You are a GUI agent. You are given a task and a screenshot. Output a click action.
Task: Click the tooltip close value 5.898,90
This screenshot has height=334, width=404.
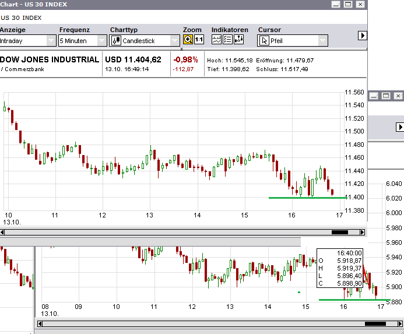tap(349, 283)
